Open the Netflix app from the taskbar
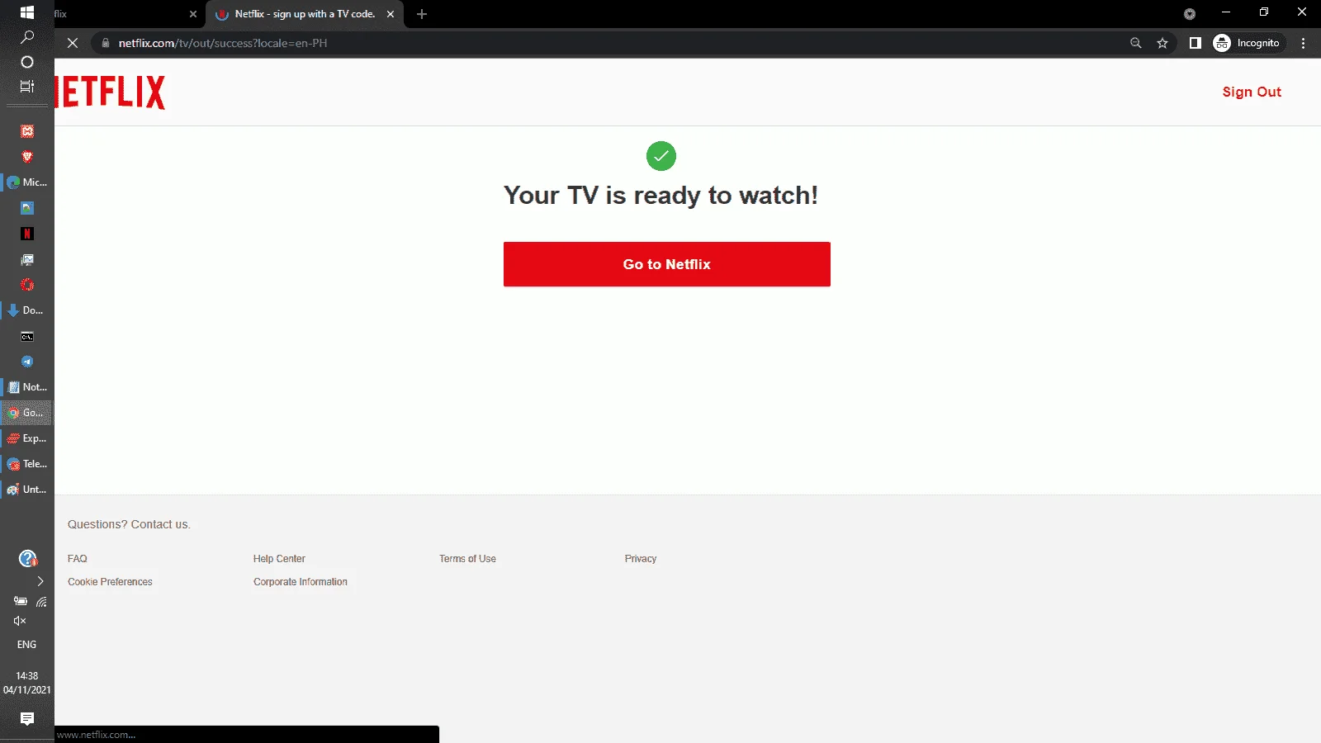This screenshot has width=1321, height=743. tap(26, 234)
